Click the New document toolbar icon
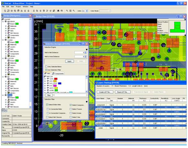The width and height of the screenshot is (188, 148). coord(5,11)
